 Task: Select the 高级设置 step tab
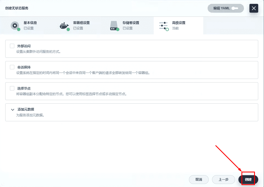[x=178, y=26]
